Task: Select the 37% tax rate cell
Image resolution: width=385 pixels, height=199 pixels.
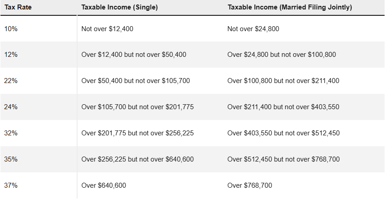Action: (x=11, y=185)
